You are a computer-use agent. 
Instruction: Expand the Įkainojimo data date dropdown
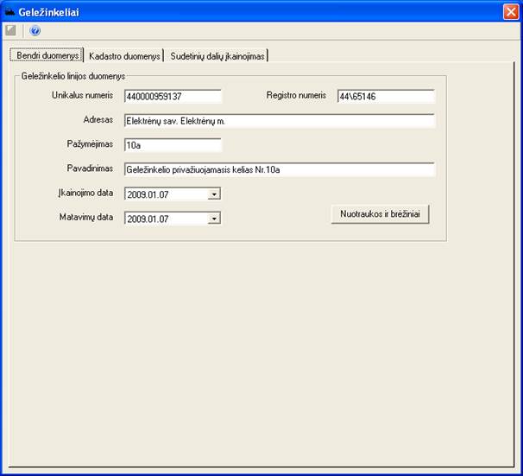(x=214, y=194)
